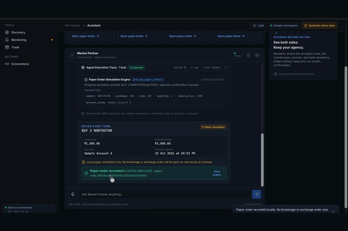Click the conversation scrollbar thumb
Viewport: 348px width, 231px height.
pyautogui.click(x=263, y=160)
